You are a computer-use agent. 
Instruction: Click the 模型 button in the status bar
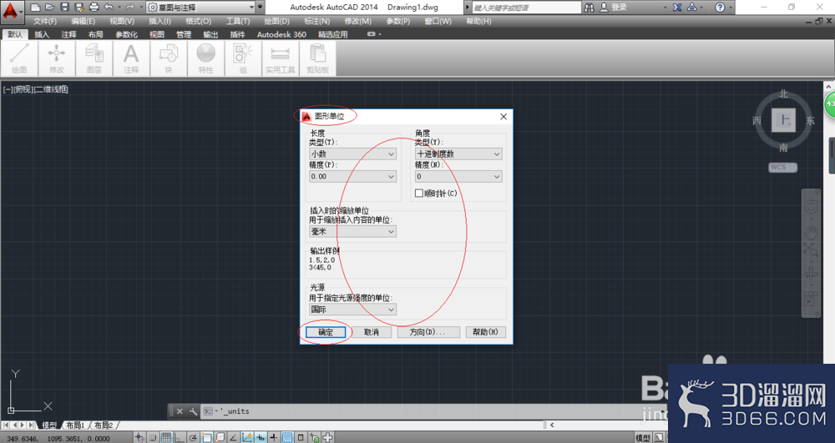pyautogui.click(x=643, y=438)
